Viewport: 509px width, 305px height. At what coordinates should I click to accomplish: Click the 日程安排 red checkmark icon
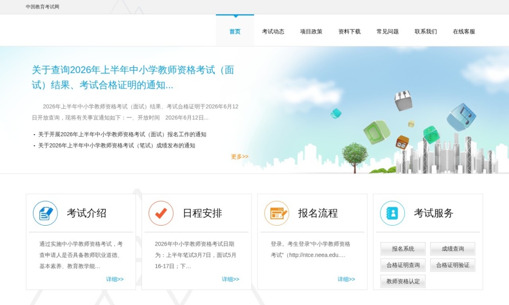[161, 213]
